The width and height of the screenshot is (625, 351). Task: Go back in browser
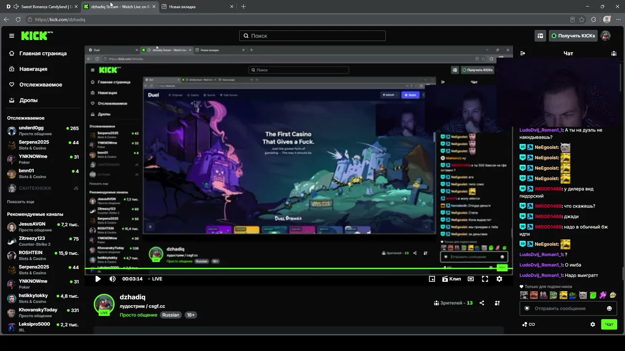click(x=6, y=19)
